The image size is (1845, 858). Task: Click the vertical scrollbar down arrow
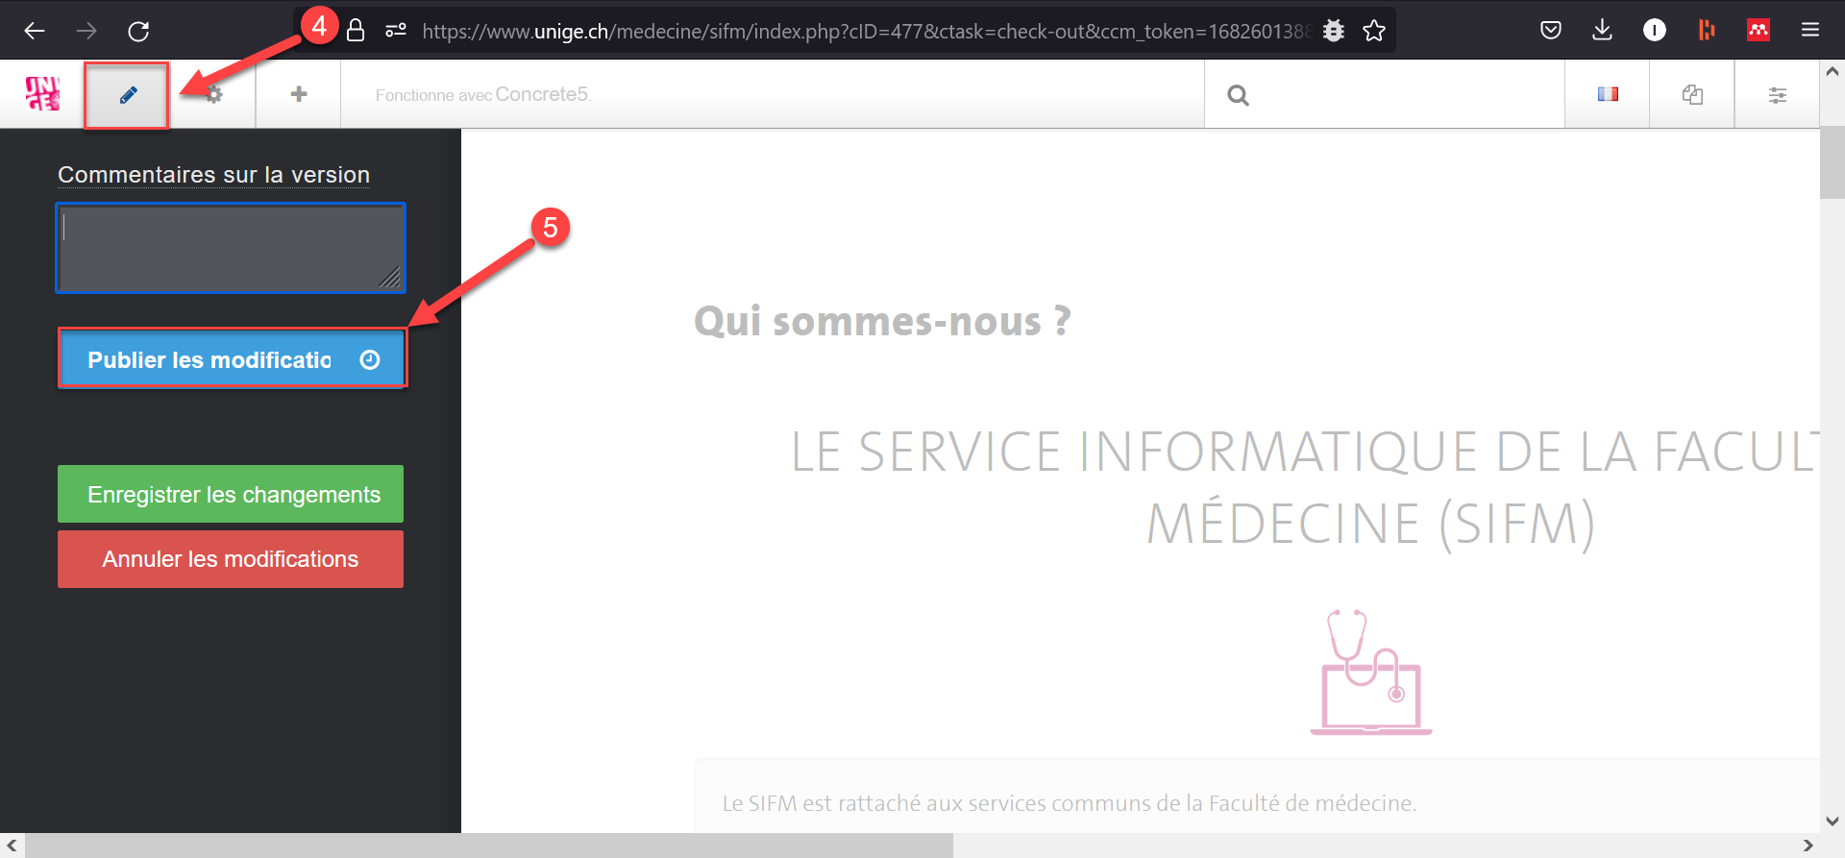pos(1833,821)
